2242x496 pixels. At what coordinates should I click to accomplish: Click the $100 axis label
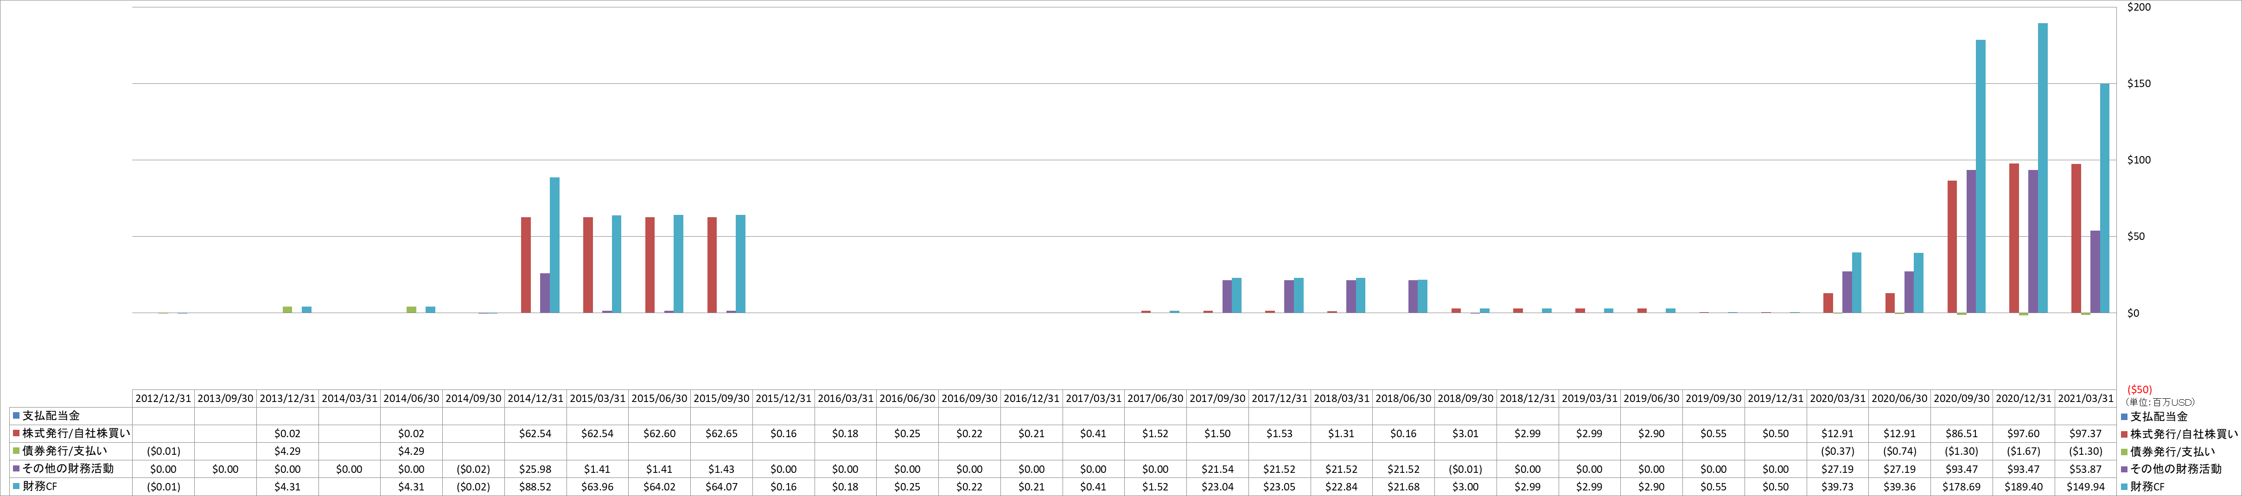coord(2139,160)
